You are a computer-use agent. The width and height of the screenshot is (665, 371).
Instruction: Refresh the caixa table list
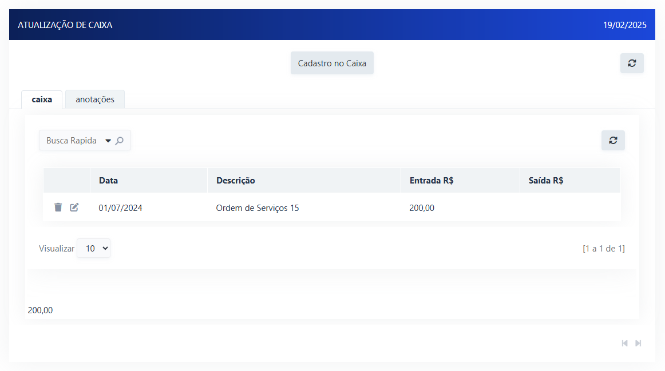(613, 140)
